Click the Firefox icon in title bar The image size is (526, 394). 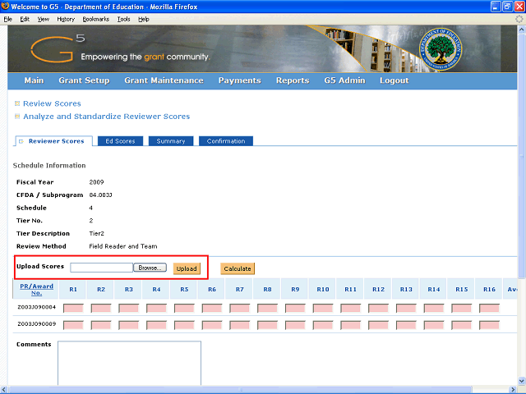(x=5, y=6)
